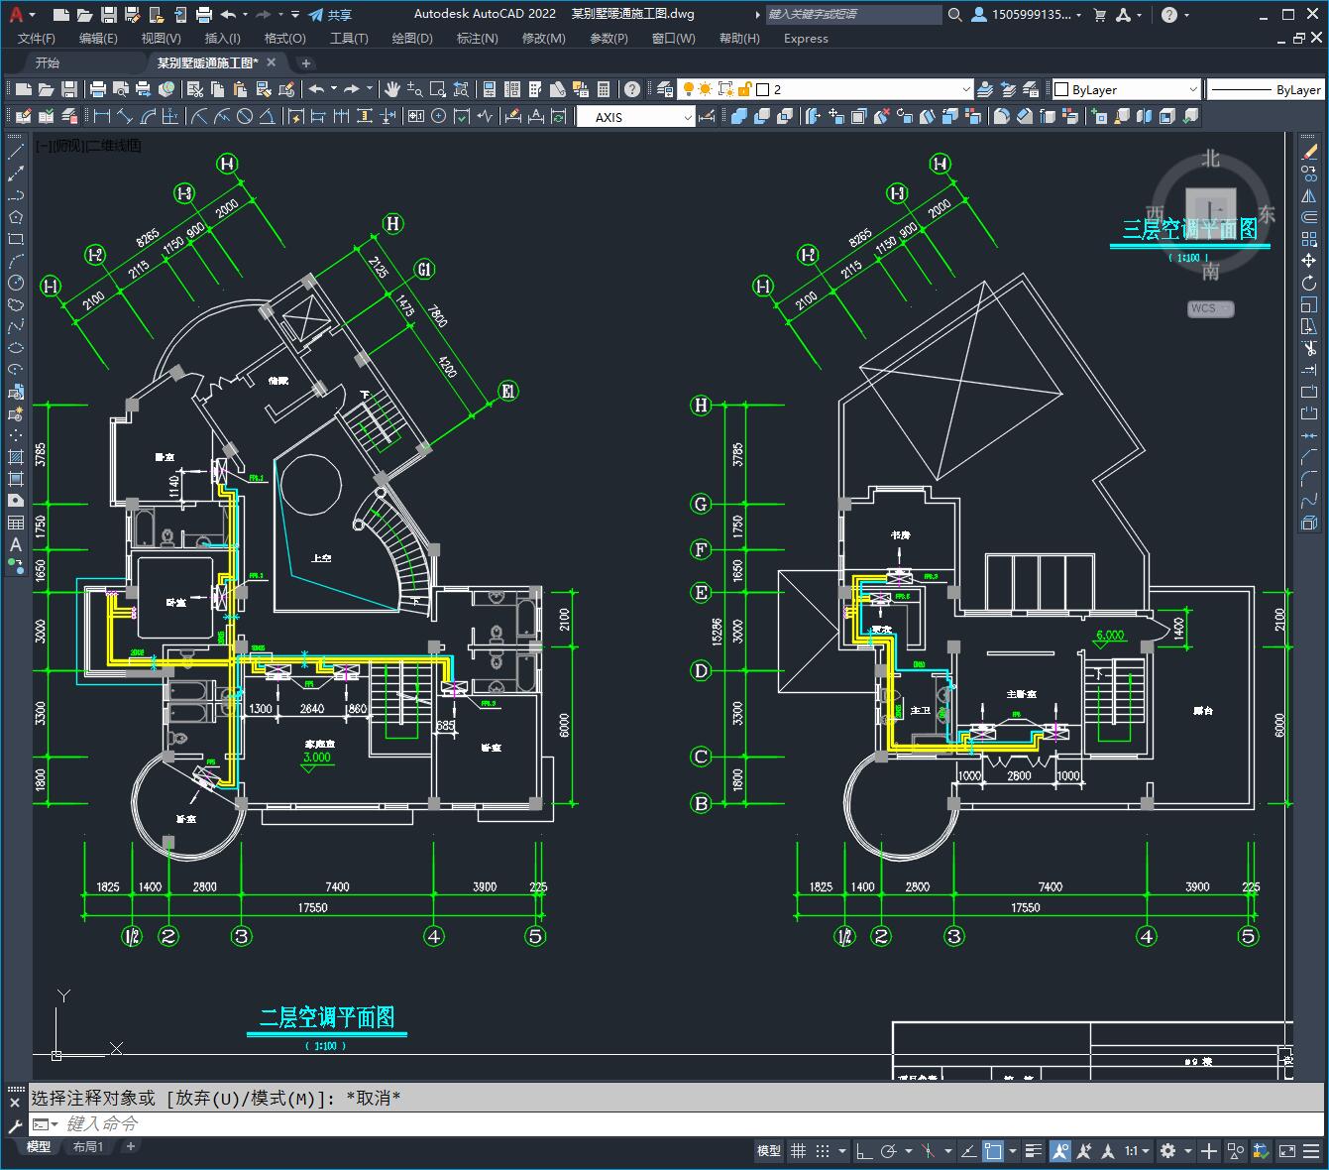Toggle object snap tracking
The width and height of the screenshot is (1329, 1170).
[x=967, y=1151]
